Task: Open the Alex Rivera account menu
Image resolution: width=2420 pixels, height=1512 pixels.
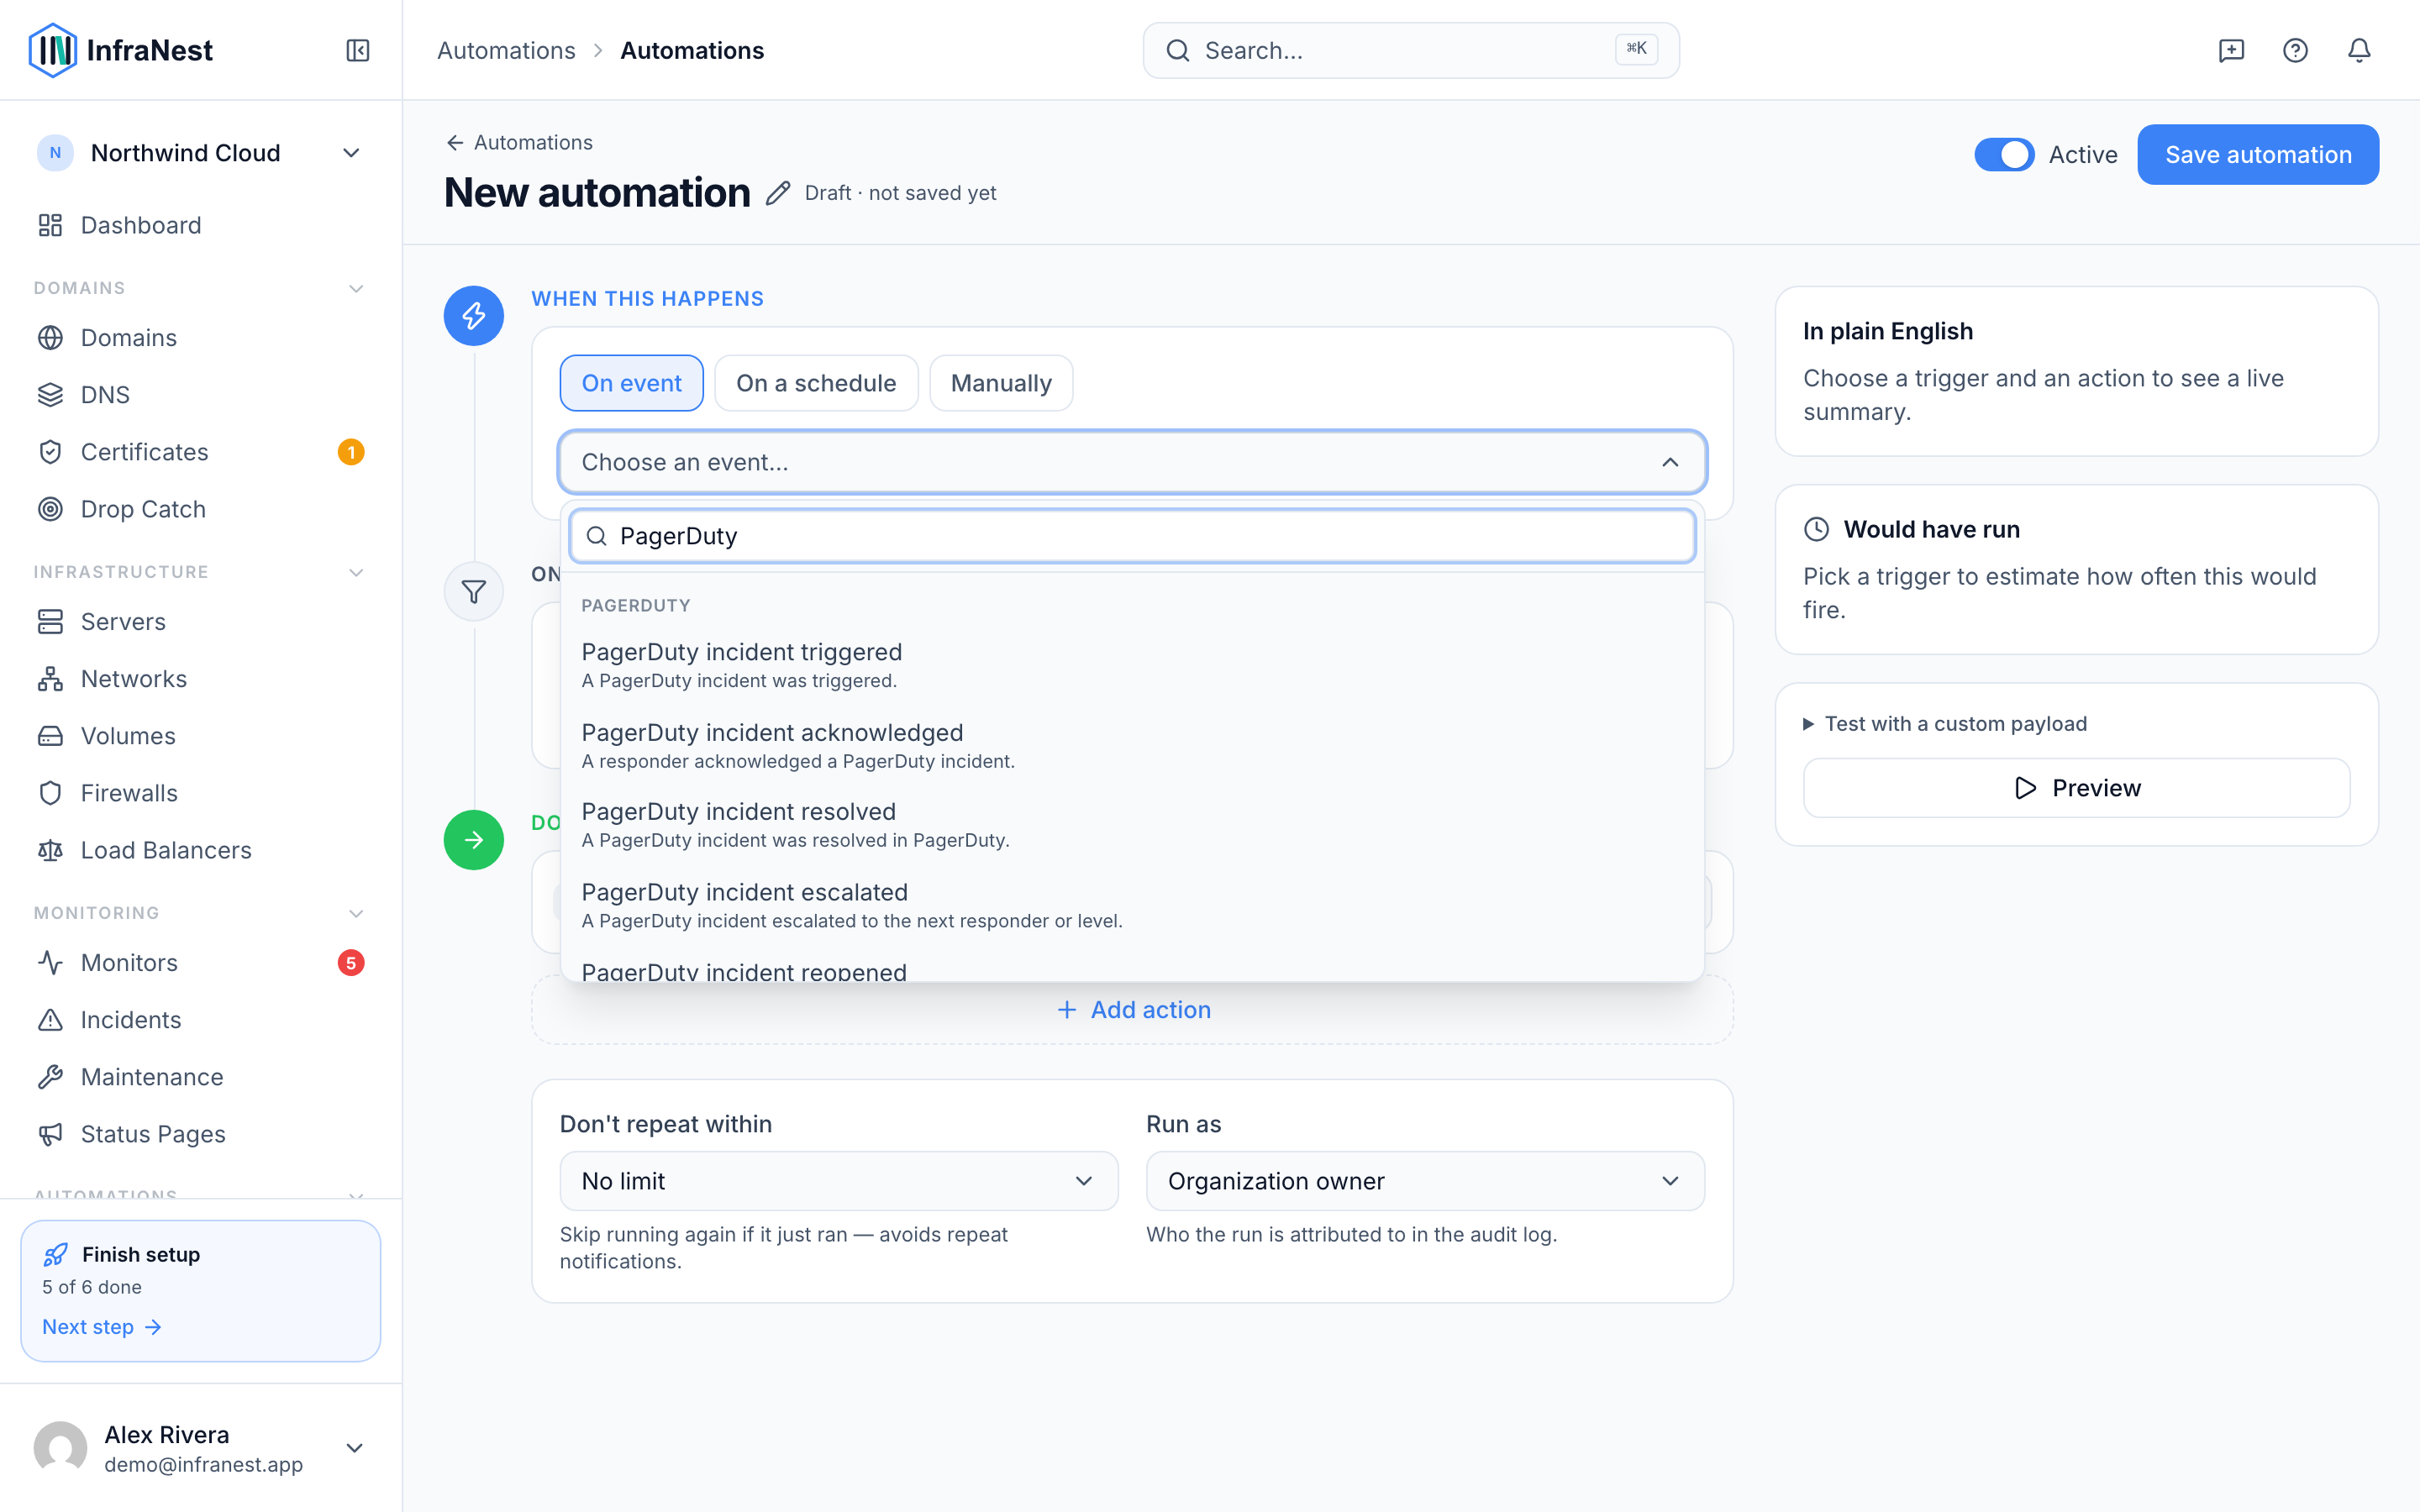Action: click(x=200, y=1448)
